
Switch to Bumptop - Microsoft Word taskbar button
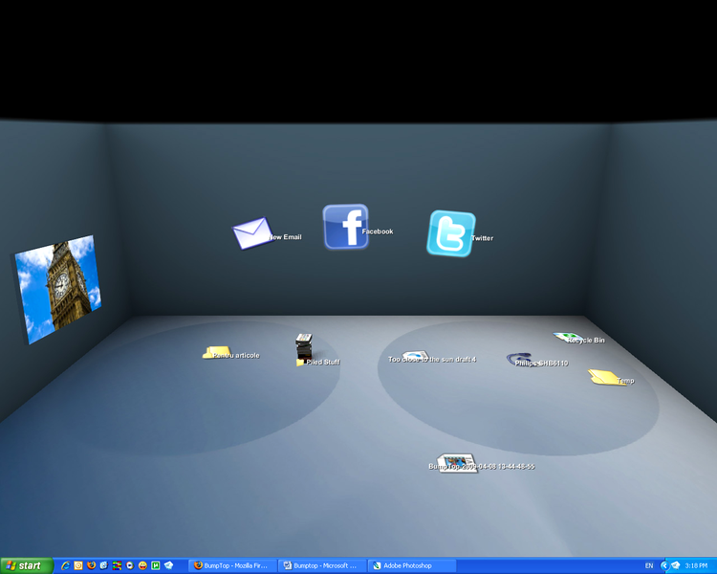[x=322, y=565]
